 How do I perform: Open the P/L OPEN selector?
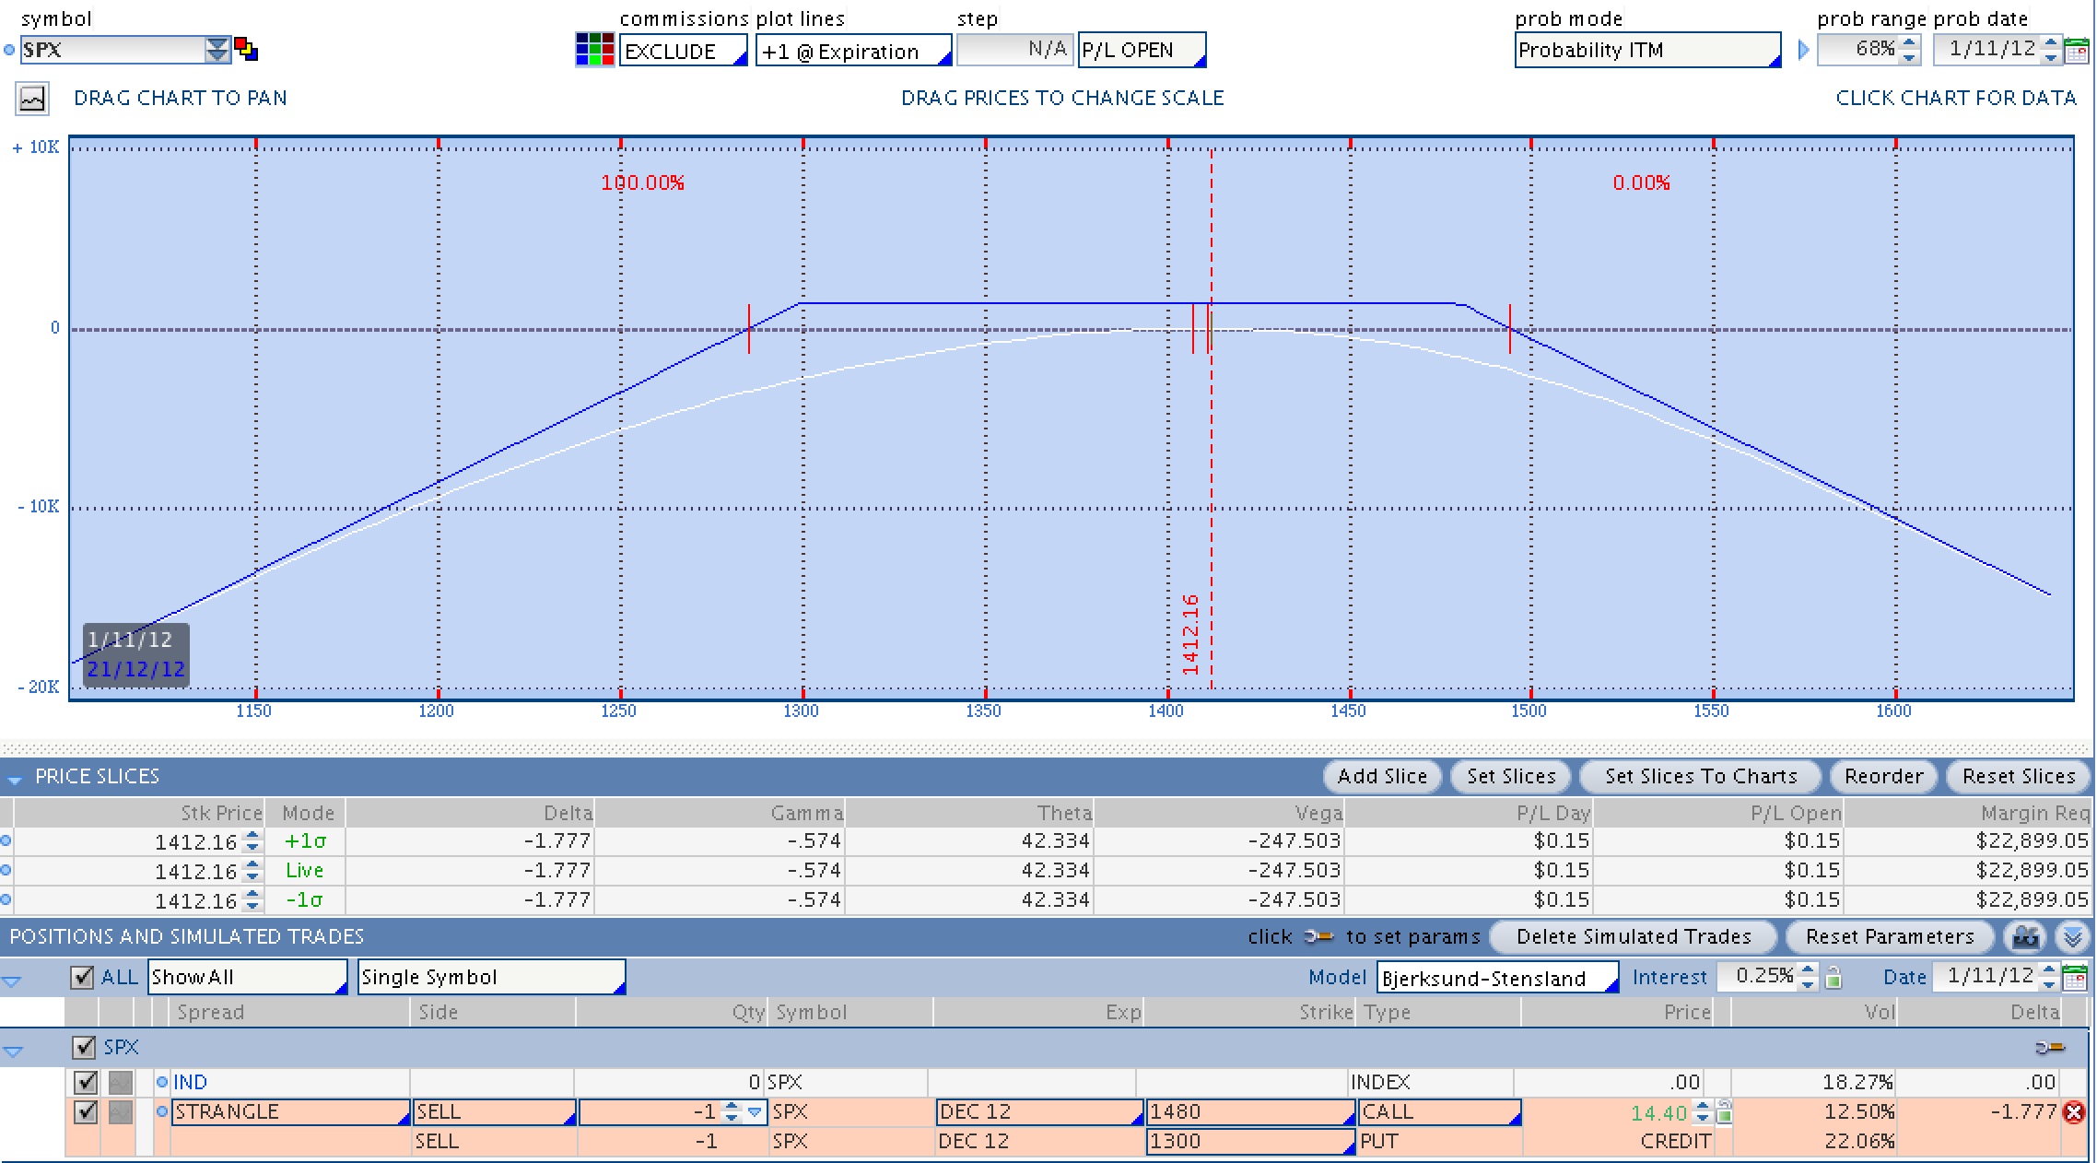(x=1142, y=51)
